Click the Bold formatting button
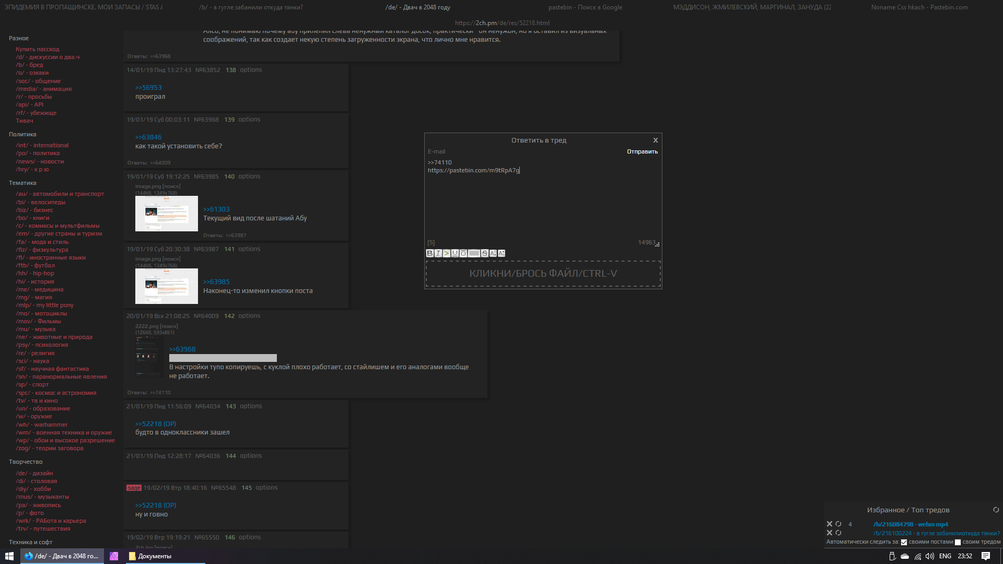This screenshot has height=564, width=1003. (430, 253)
